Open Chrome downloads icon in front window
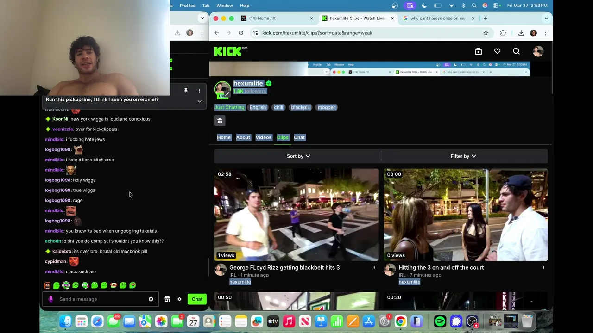 coord(521,33)
